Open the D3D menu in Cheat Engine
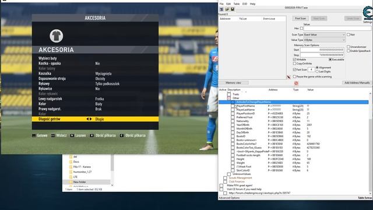This screenshot has height=210, width=373. click(245, 4)
